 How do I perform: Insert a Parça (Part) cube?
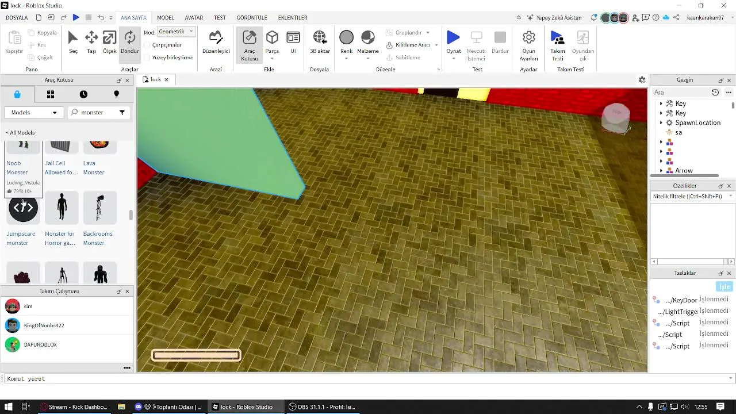click(x=272, y=38)
